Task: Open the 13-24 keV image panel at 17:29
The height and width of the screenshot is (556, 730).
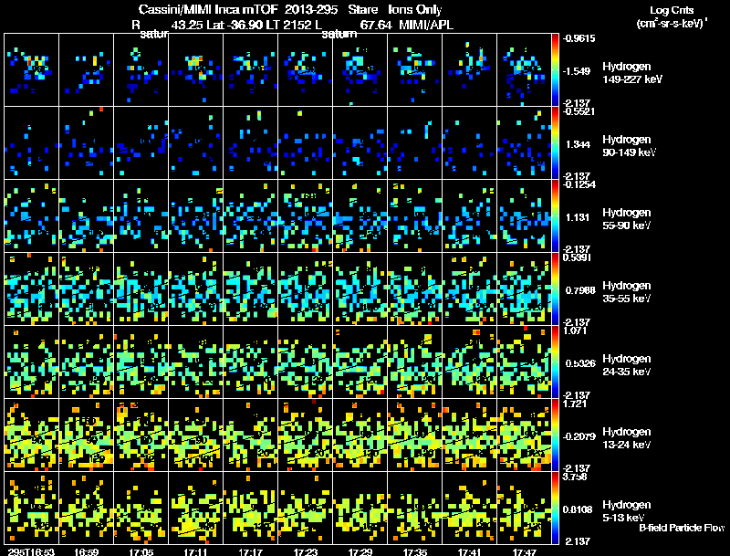Action: 360,435
